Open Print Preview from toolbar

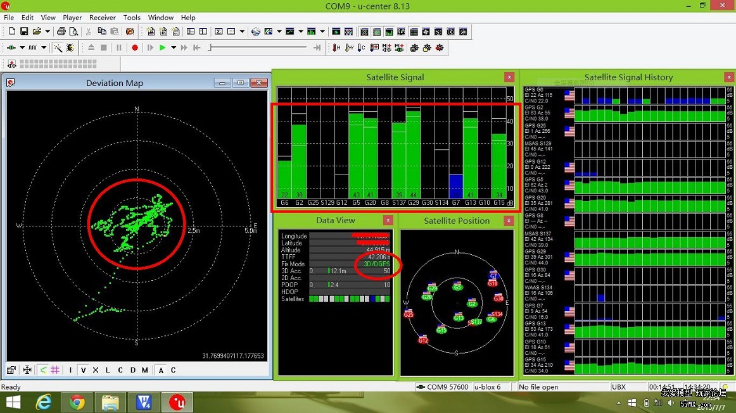click(73, 32)
